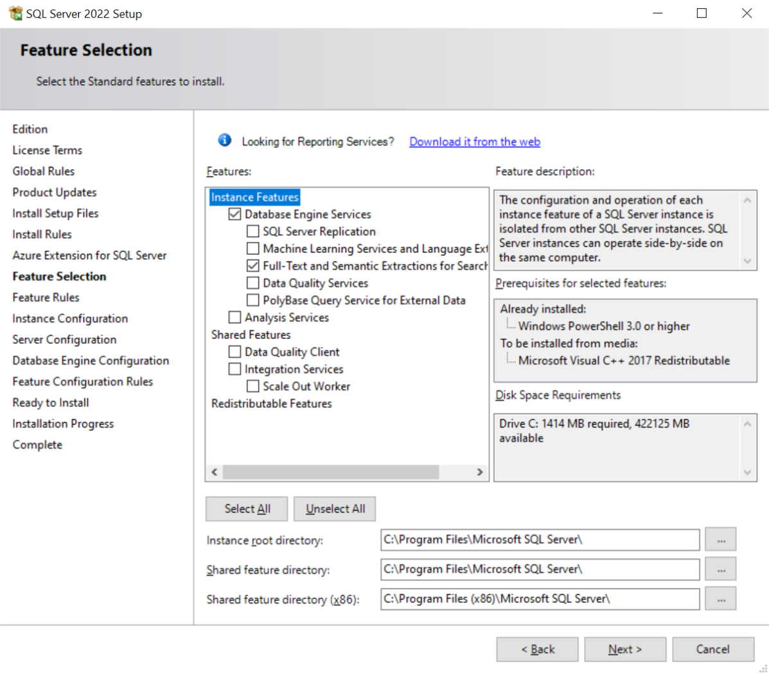The height and width of the screenshot is (673, 769).
Task: Click the SQL Server Setup title bar icon
Action: pyautogui.click(x=15, y=13)
